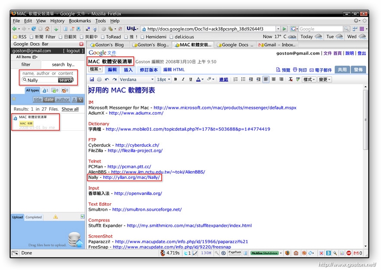This screenshot has height=270, width=381.
Task: Open the History menu
Action: coord(57,21)
